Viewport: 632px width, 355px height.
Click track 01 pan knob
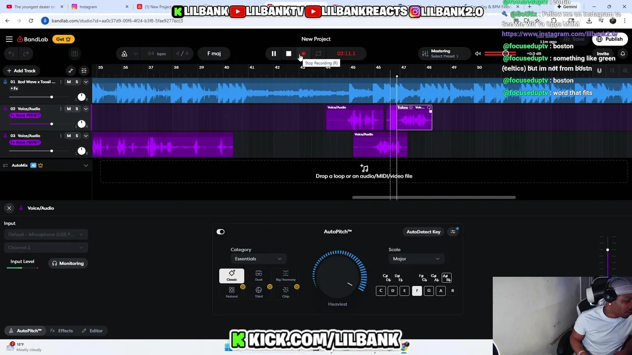[x=81, y=97]
